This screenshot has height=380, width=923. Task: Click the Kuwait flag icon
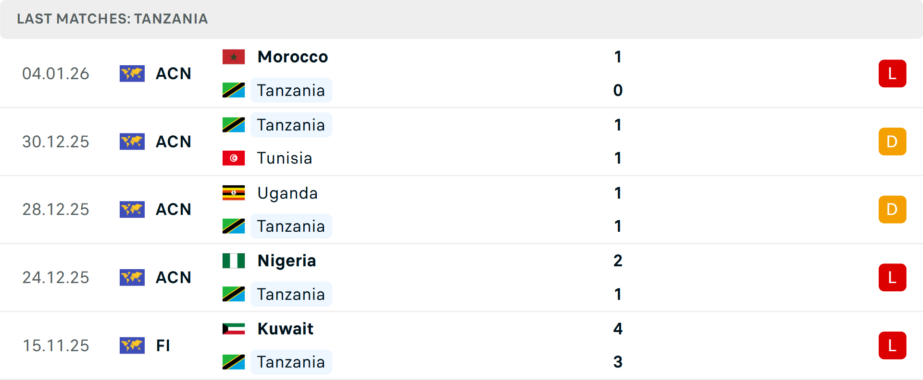[233, 329]
